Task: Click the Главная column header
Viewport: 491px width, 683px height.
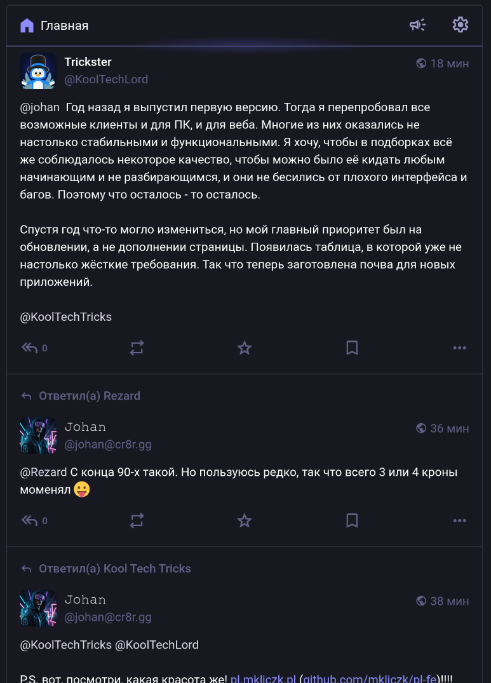Action: pos(64,25)
